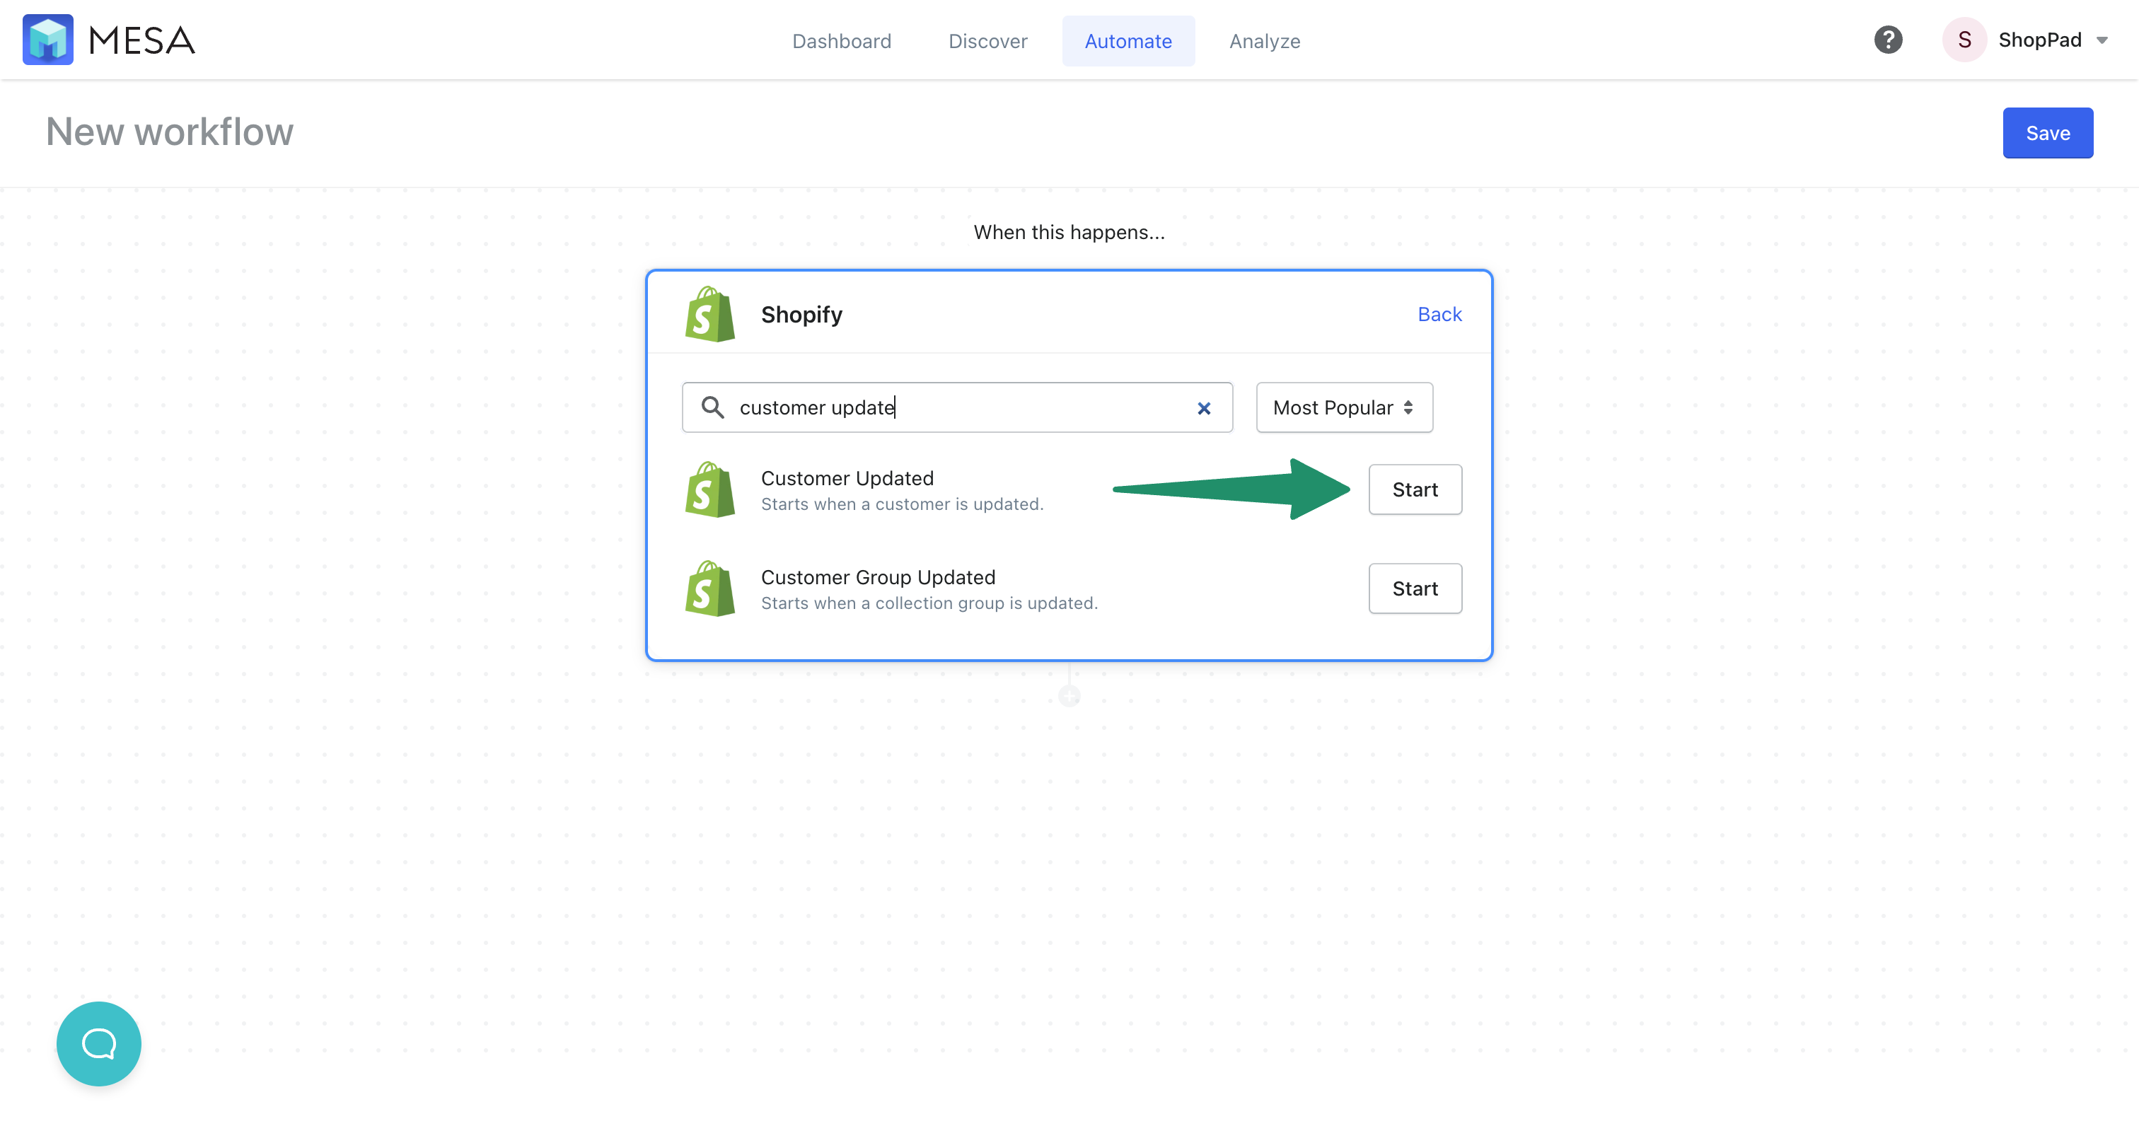
Task: Click Customer Updated Shopify bag icon
Action: point(709,489)
